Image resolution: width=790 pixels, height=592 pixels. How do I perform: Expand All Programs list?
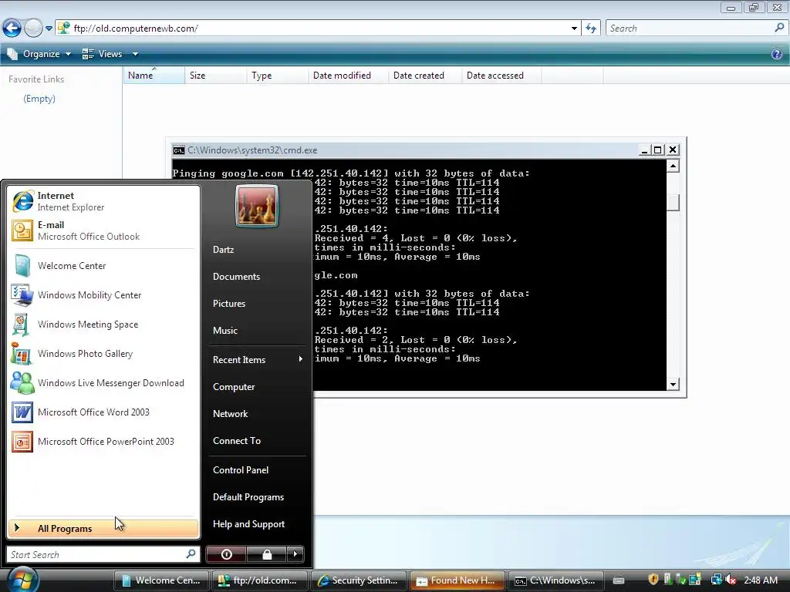pos(103,529)
